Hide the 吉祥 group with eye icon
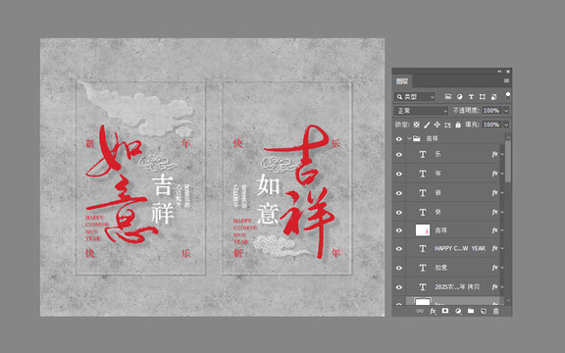The height and width of the screenshot is (353, 565). click(x=399, y=138)
